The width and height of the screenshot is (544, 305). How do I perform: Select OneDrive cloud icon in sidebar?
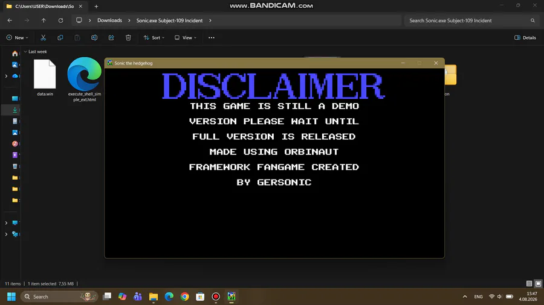point(15,76)
